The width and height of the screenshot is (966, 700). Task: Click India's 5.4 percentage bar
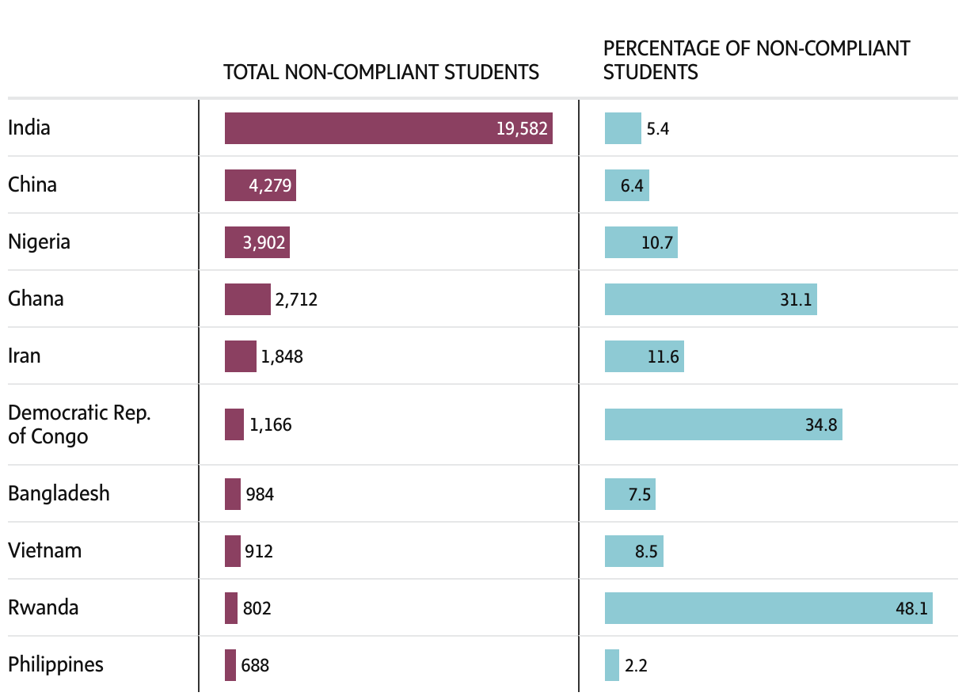pos(622,128)
